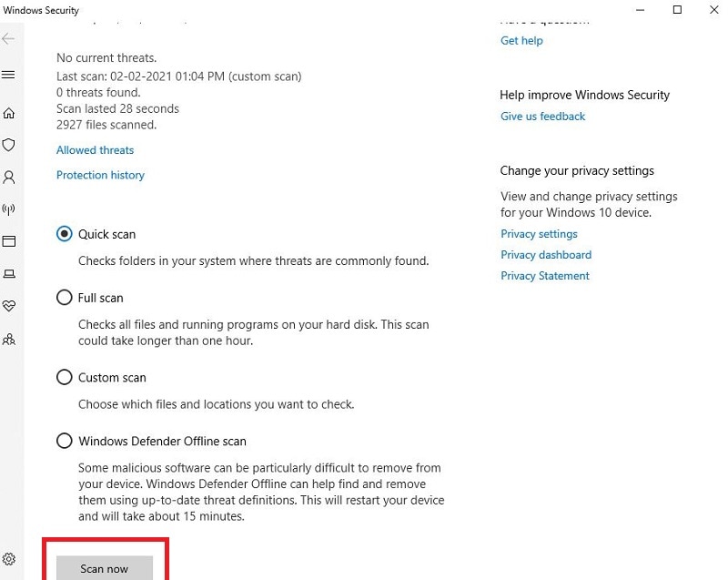Open App & browser control icon
Viewport: 728px width, 580px height.
click(x=9, y=241)
